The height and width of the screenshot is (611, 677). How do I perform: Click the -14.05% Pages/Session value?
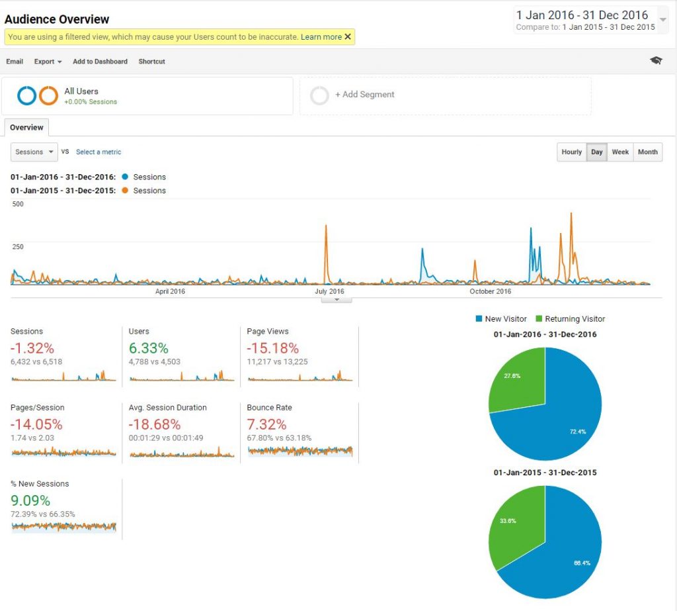point(37,424)
